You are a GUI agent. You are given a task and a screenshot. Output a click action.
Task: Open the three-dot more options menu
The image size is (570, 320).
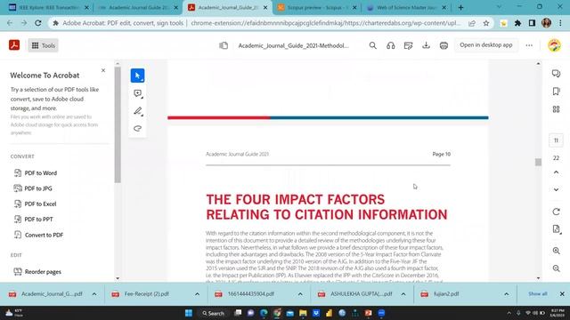pos(529,45)
